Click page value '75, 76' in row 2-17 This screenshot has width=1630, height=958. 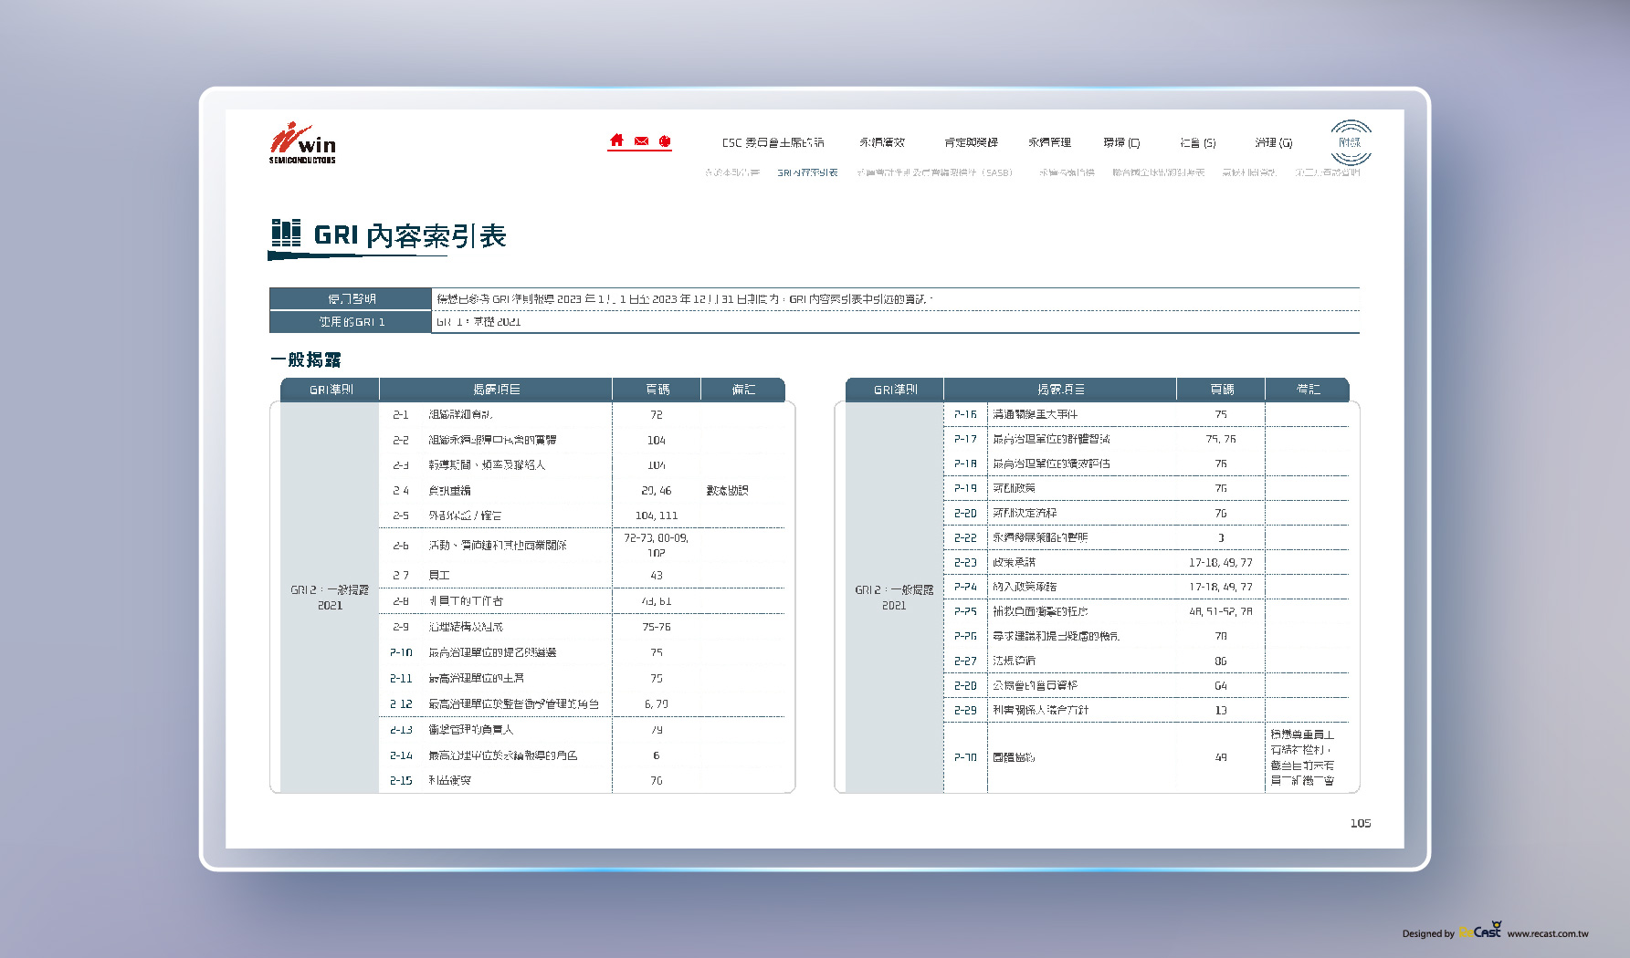(x=1221, y=439)
